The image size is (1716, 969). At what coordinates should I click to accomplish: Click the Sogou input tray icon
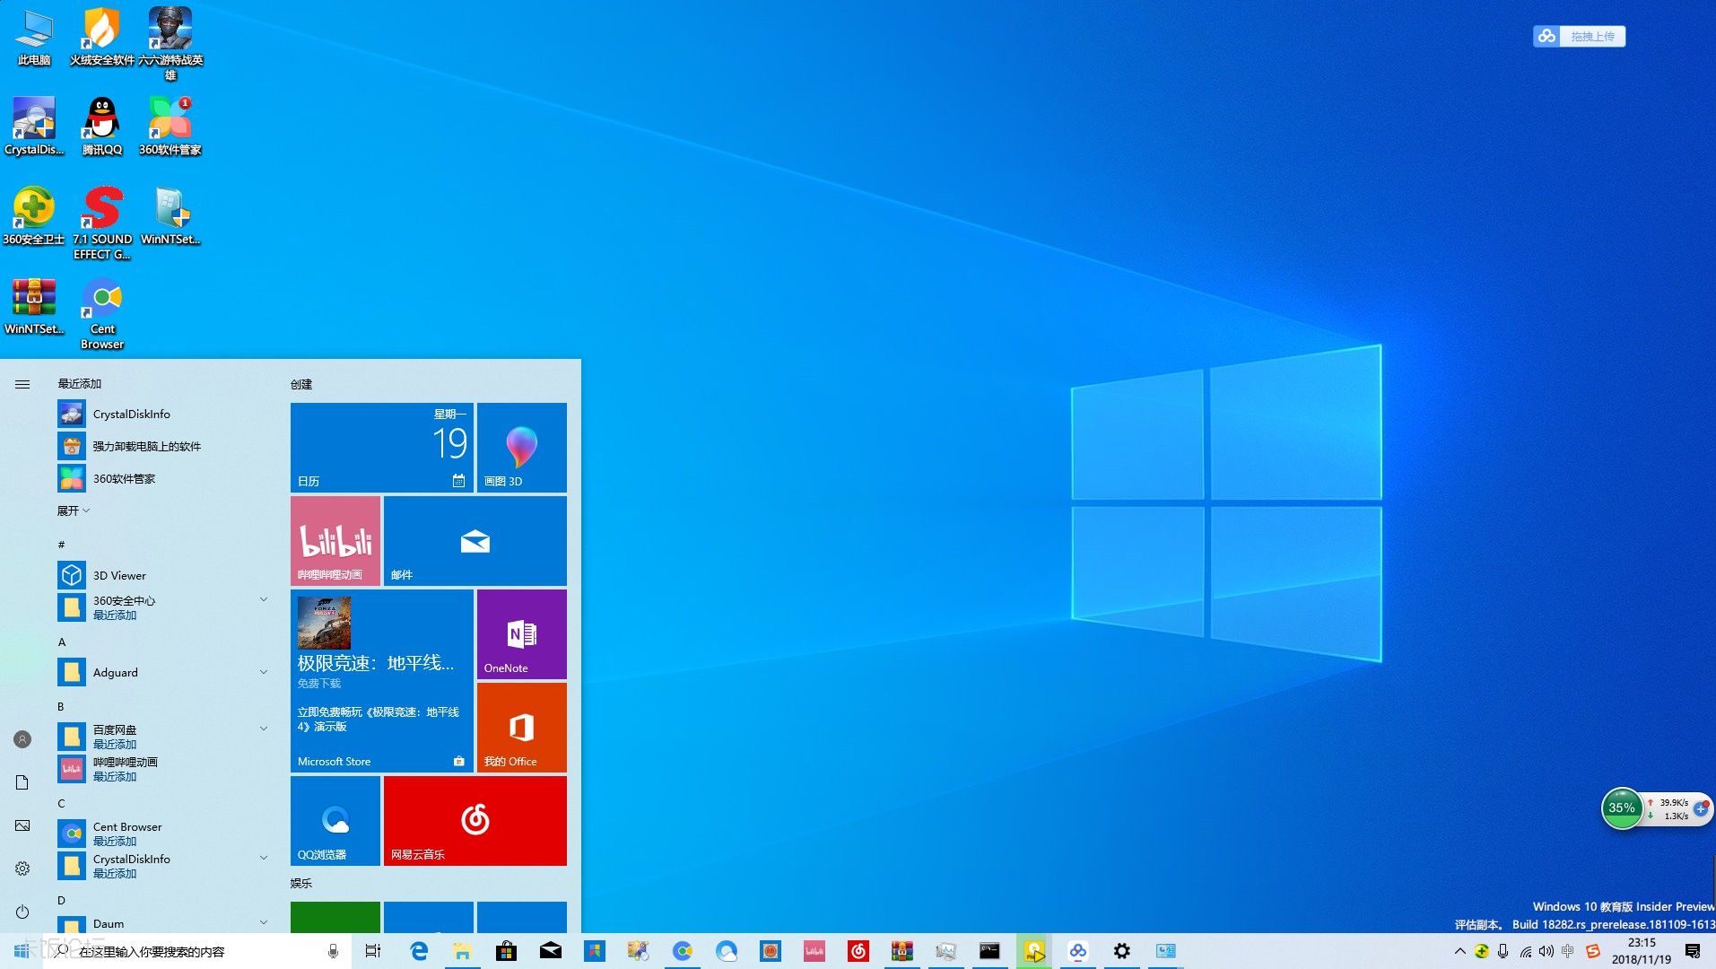coord(1593,951)
